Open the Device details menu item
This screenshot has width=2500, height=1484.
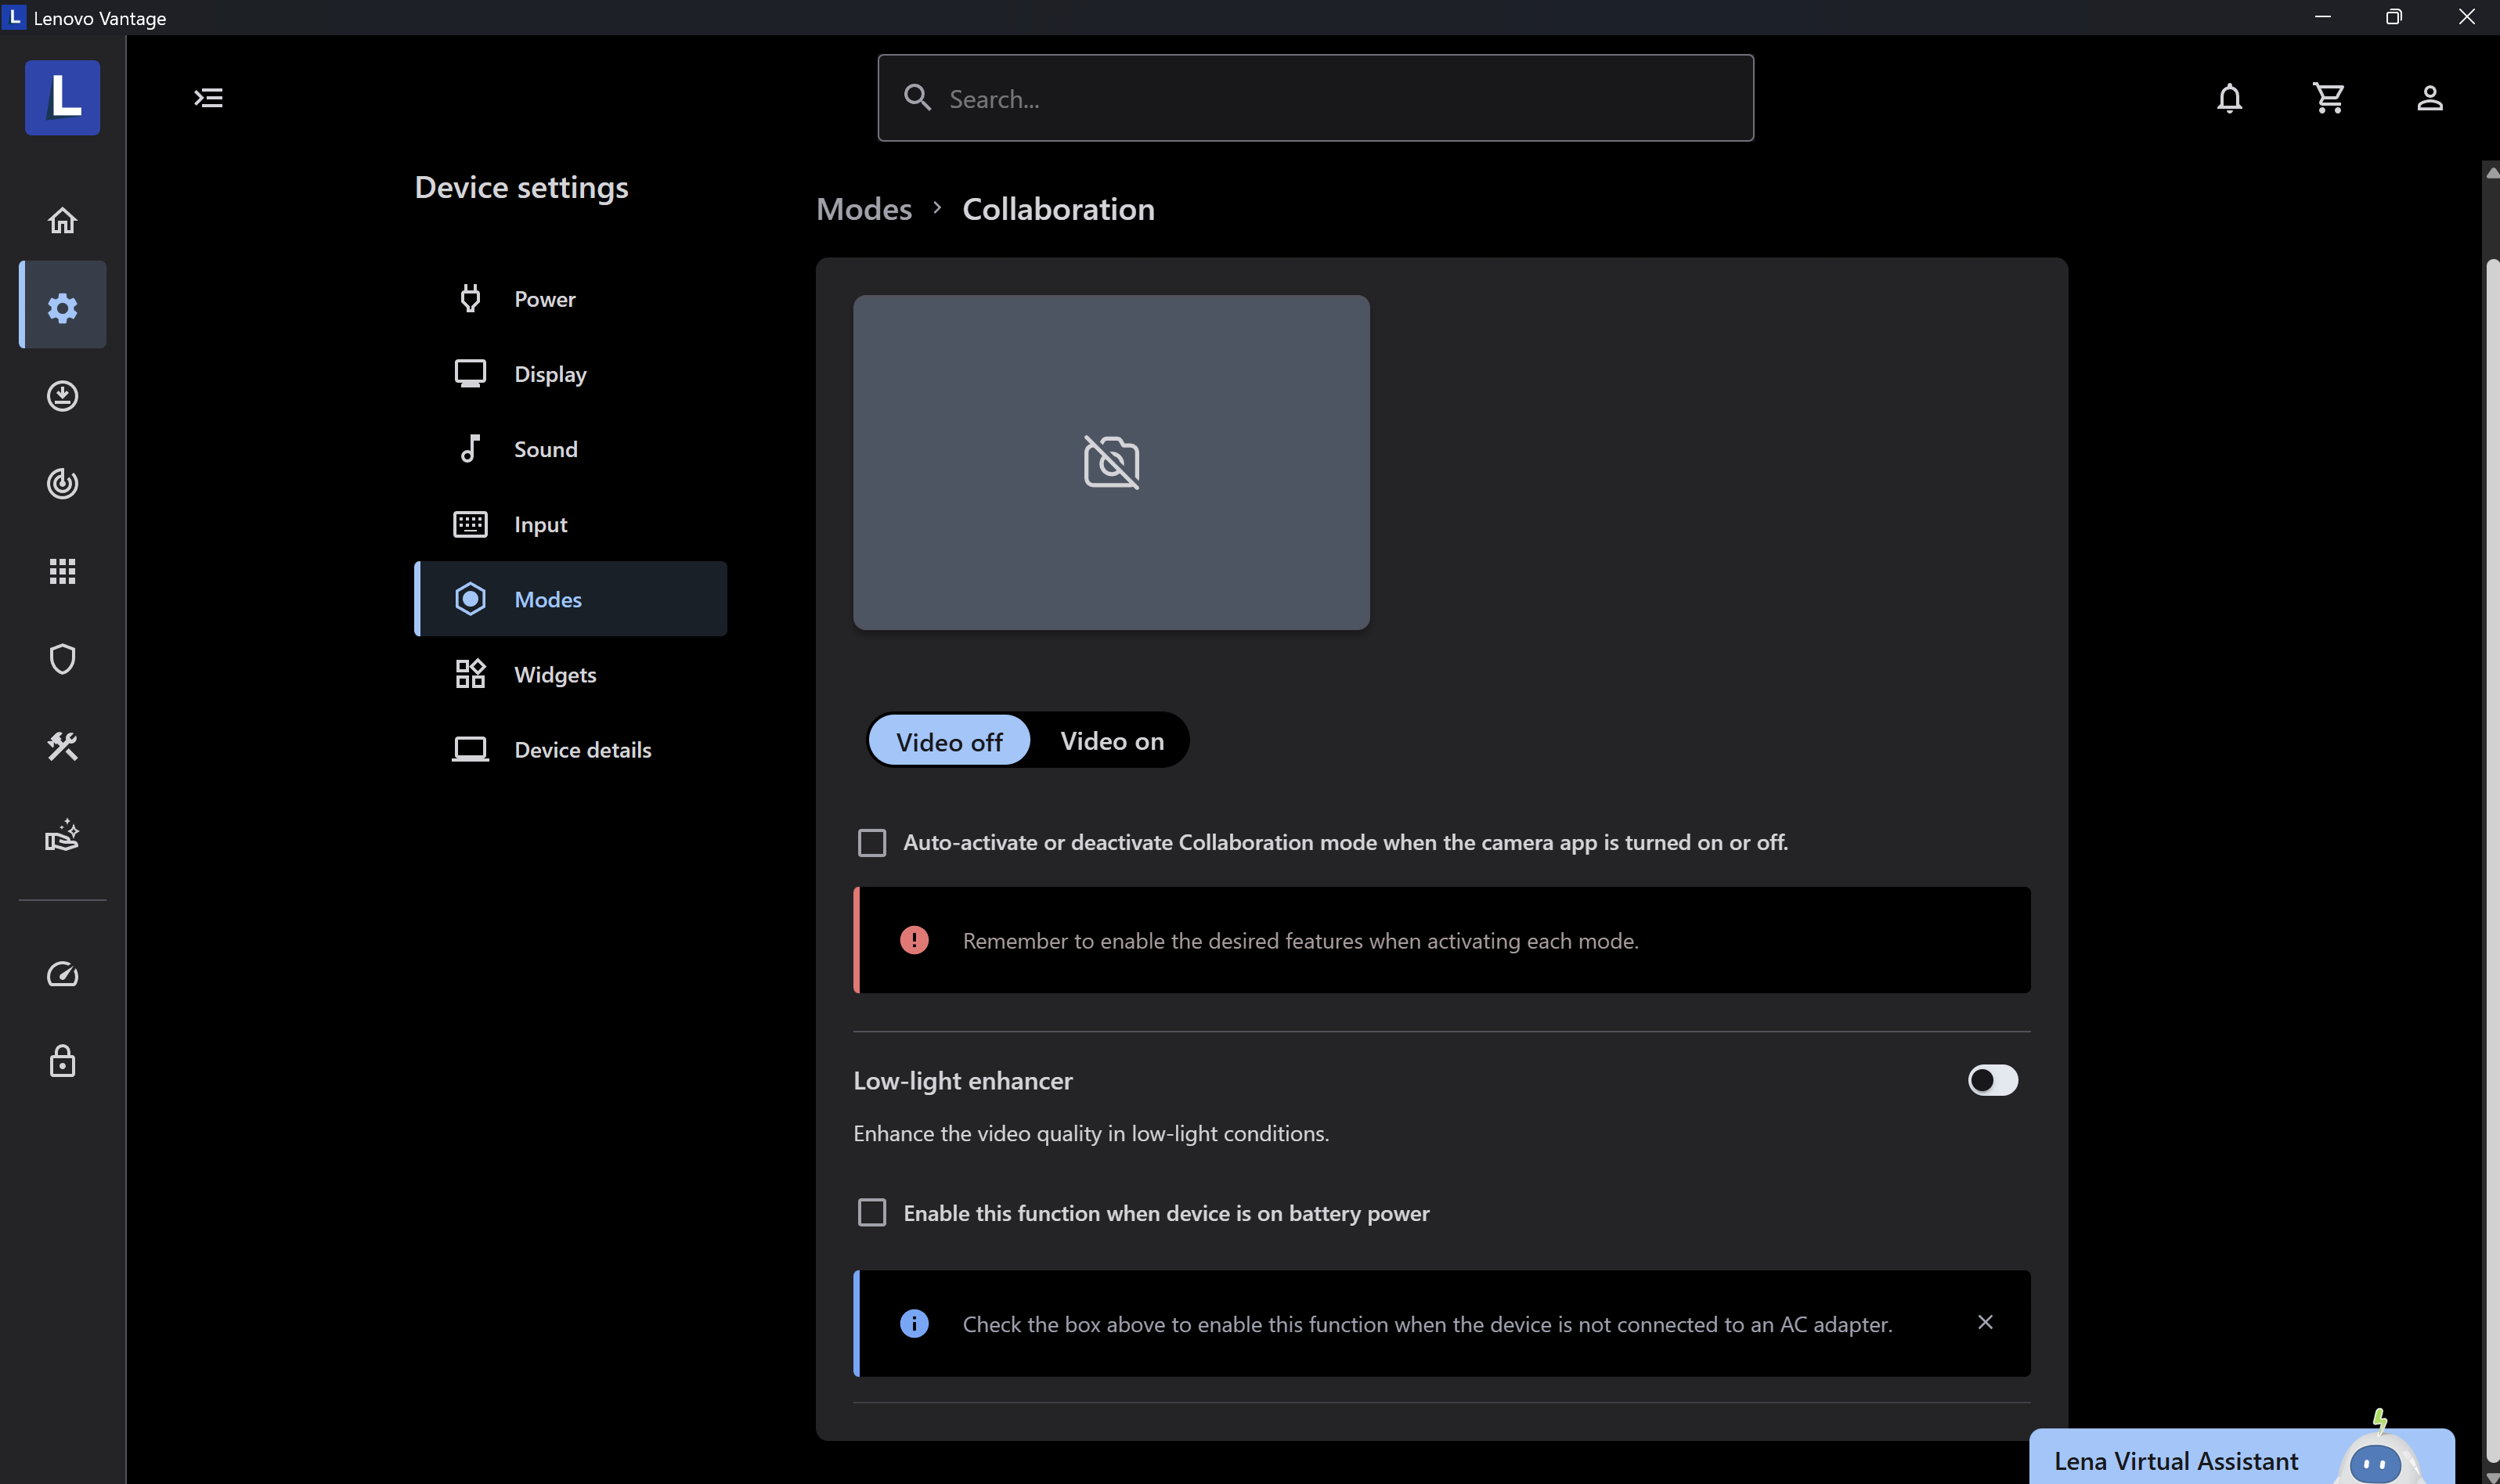pos(582,750)
